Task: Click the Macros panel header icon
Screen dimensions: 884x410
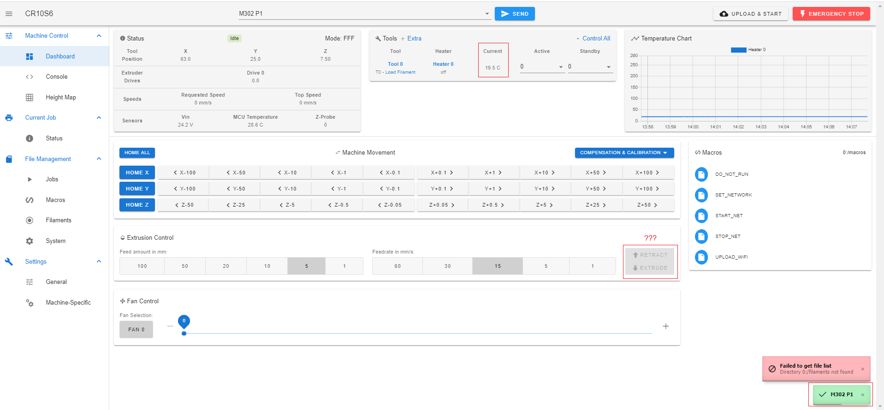Action: click(698, 153)
